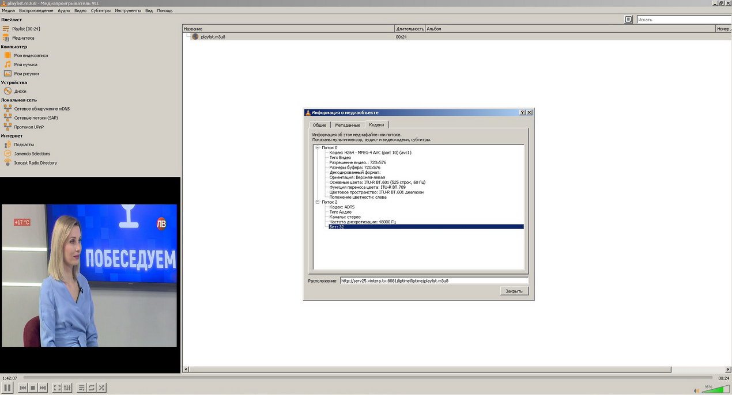Image resolution: width=732 pixels, height=395 pixels.
Task: Select the Кодек: H264 - MPEG-4 AVC row
Action: point(370,153)
